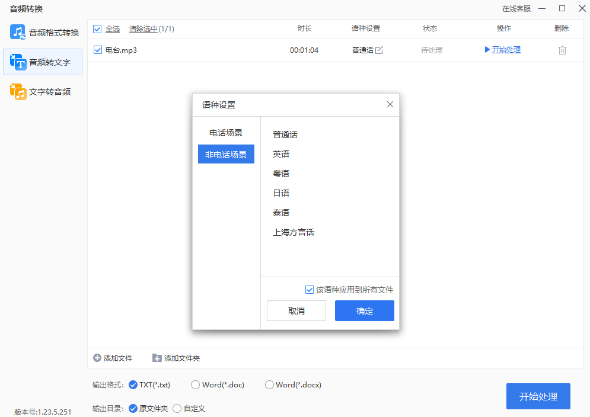Click the 00:01:04 duration value

304,50
